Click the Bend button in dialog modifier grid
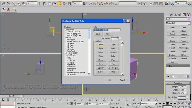The height and width of the screenshot is (108, 192). point(101,45)
